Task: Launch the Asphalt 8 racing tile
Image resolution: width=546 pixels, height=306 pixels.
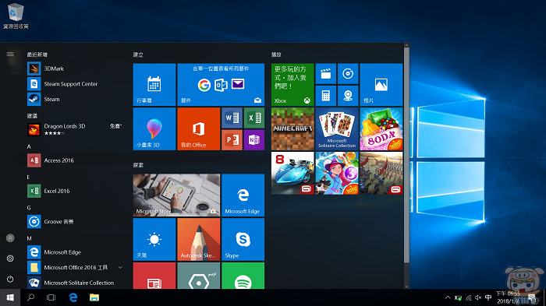Action: [x=292, y=173]
